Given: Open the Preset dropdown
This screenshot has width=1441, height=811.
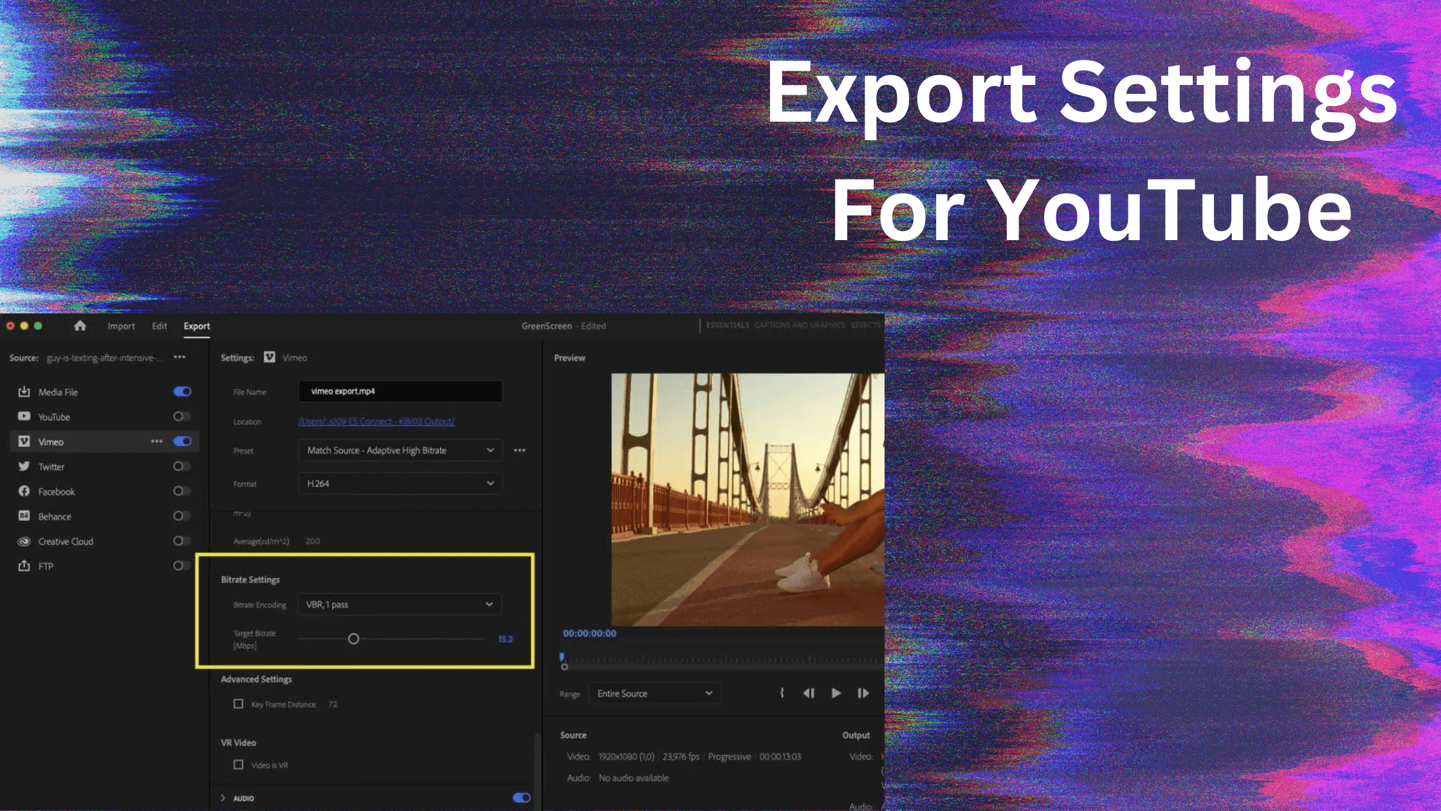Looking at the screenshot, I should [400, 451].
